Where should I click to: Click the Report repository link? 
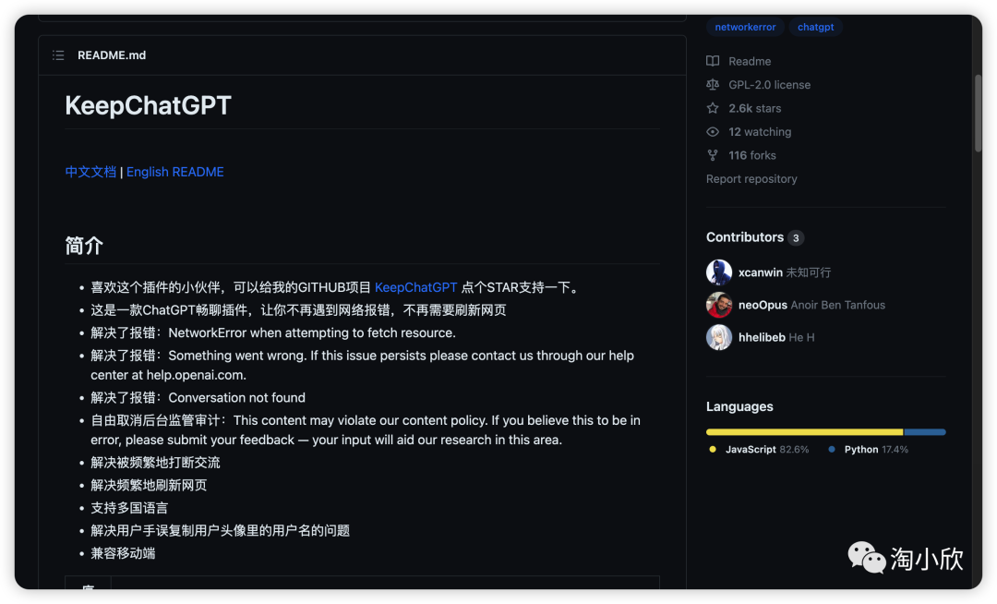[751, 178]
